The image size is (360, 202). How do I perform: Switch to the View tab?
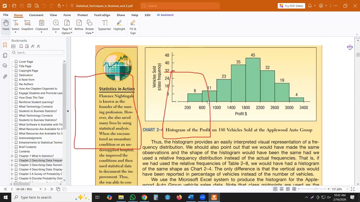point(53,15)
